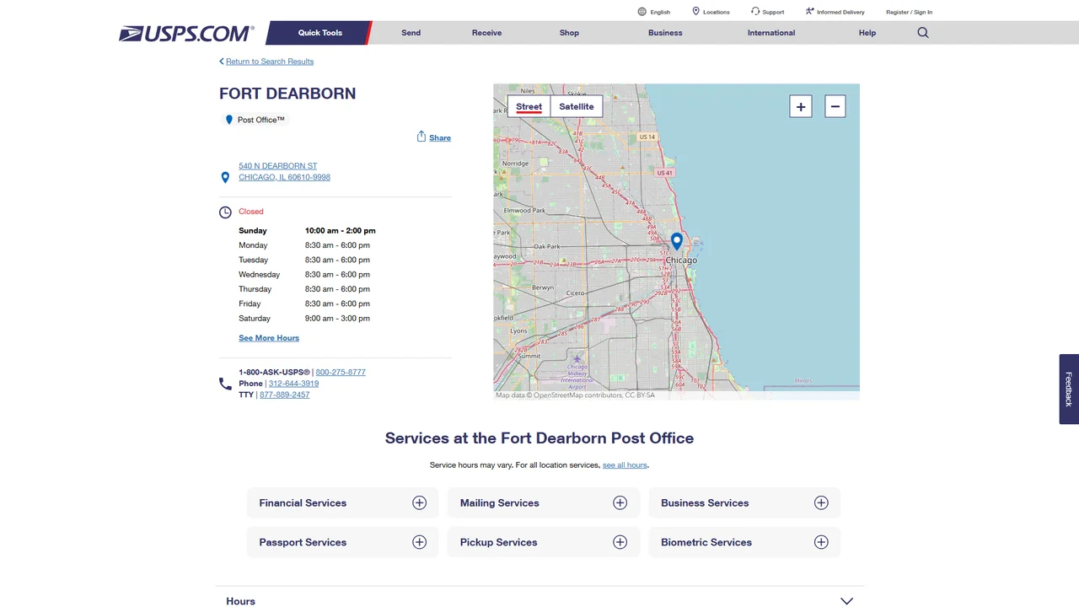Screen dimensions: 1079x607
Task: Open the International menu
Action: point(771,33)
